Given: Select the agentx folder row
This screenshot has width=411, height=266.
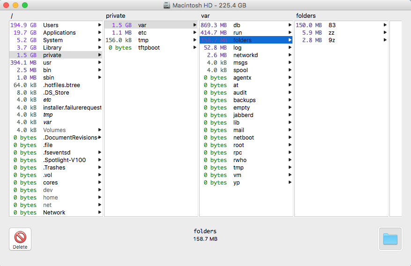Looking at the screenshot, I should 246,77.
